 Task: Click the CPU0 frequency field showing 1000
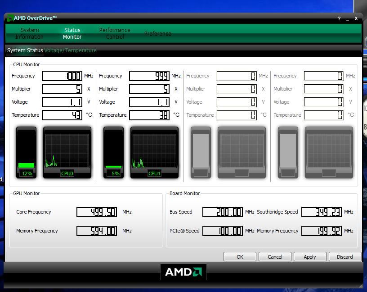coord(62,76)
